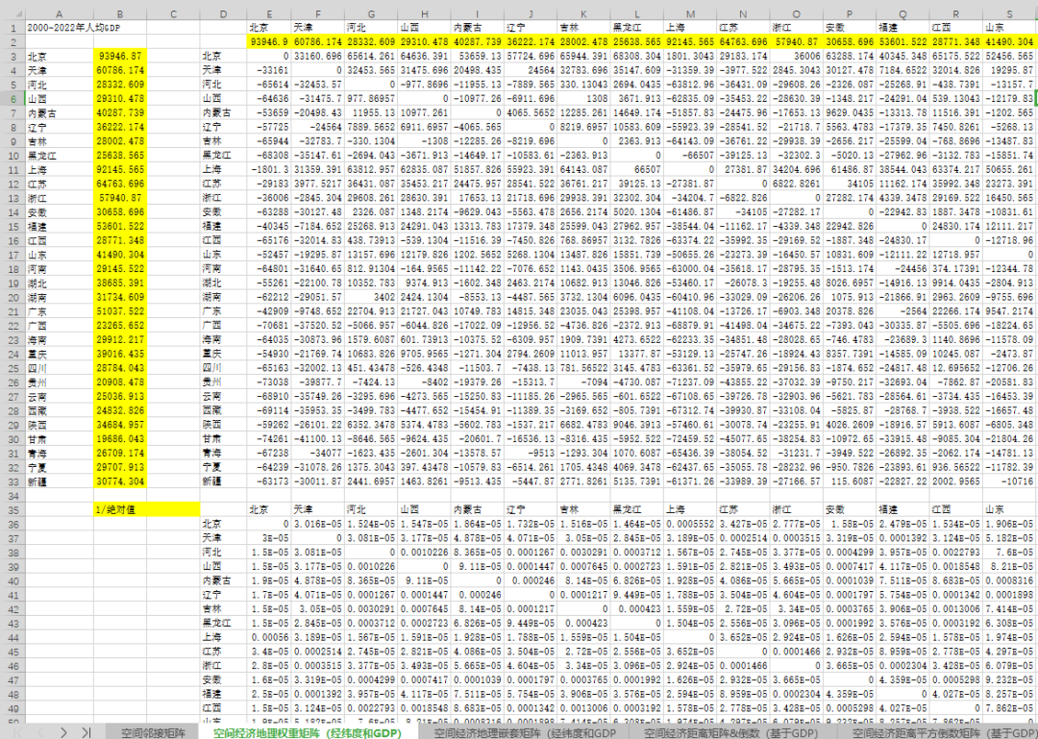The width and height of the screenshot is (1038, 739).
Task: Click 北京 in column A row 3
Action: coord(60,57)
